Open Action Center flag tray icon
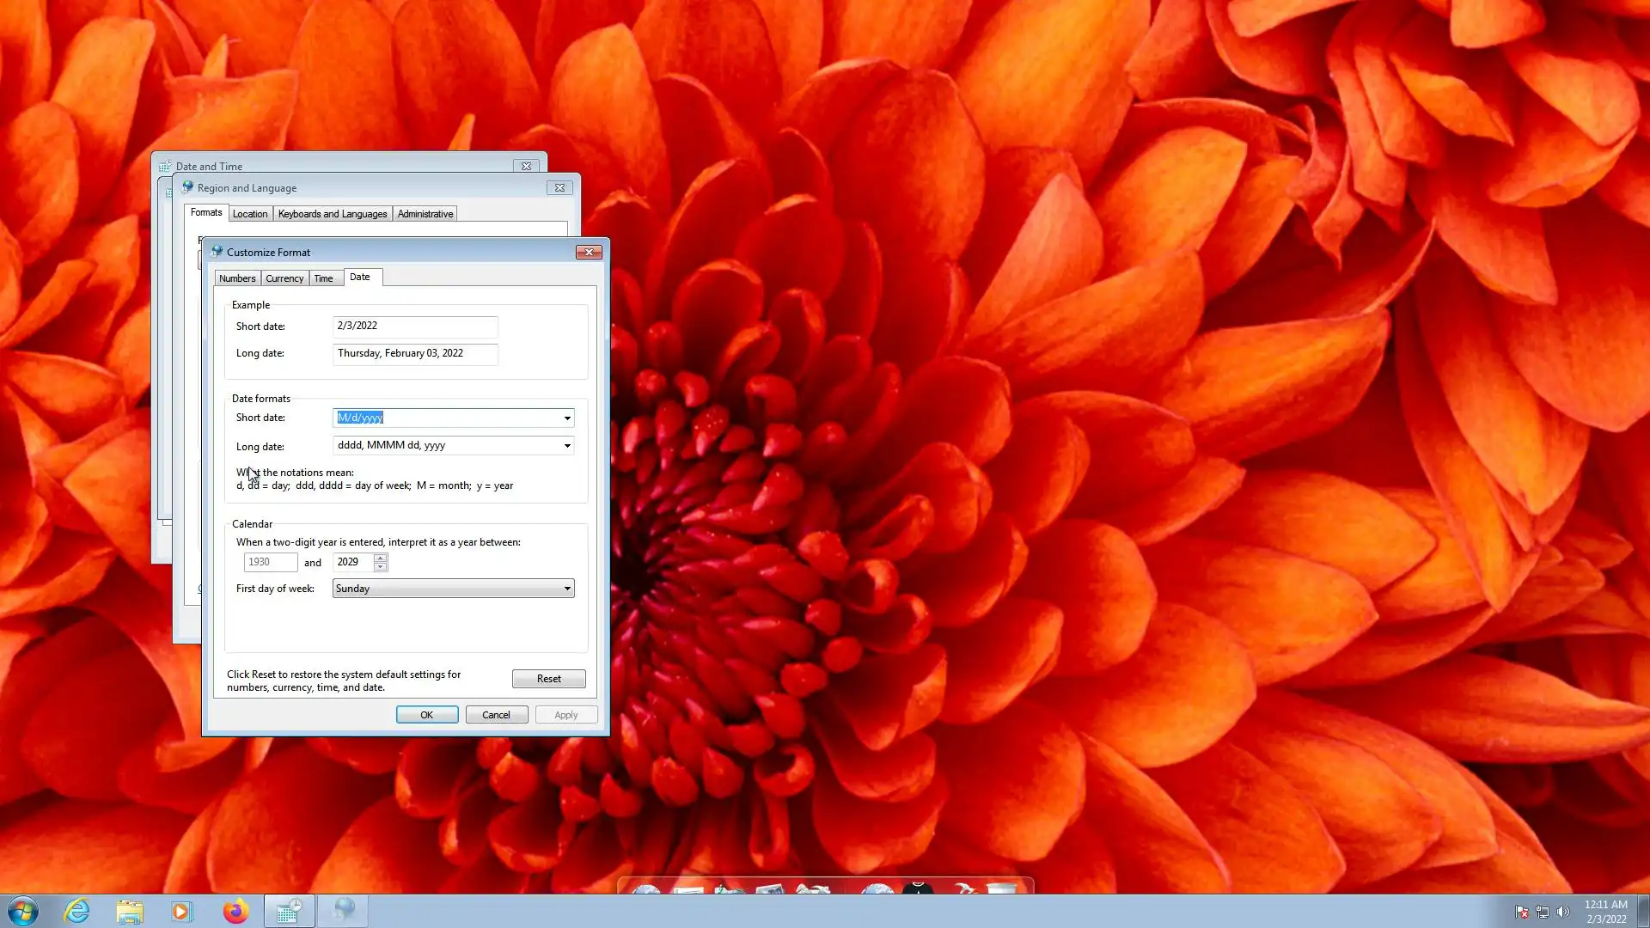The width and height of the screenshot is (1650, 928). (1522, 912)
